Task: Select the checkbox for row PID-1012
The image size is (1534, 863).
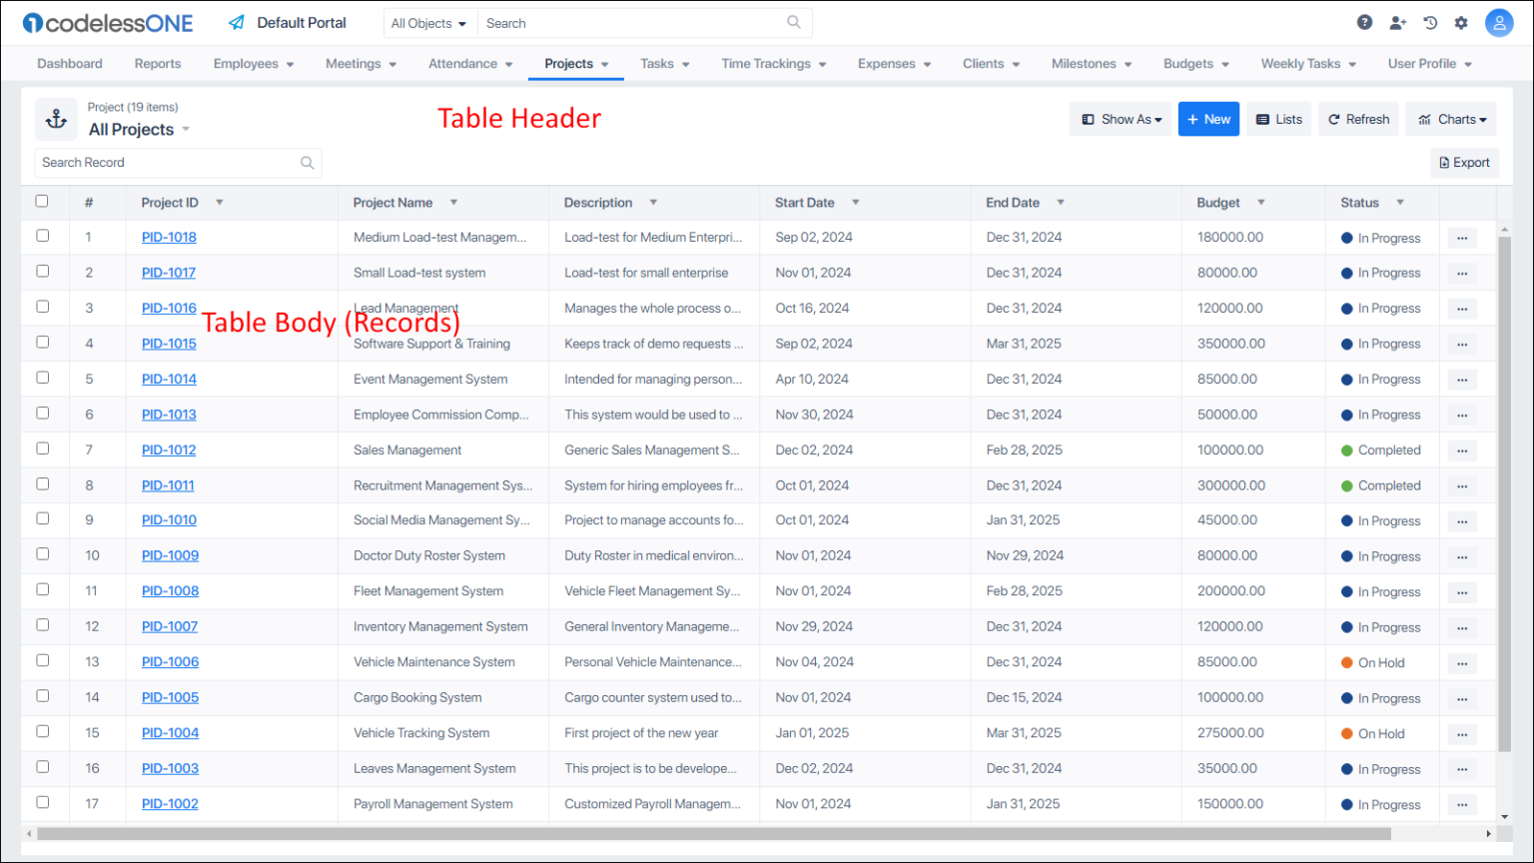Action: [42, 448]
